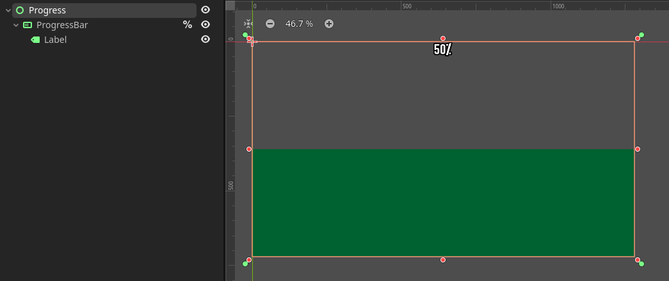Toggle visibility of the Progress node
669x281 pixels.
[x=206, y=10]
